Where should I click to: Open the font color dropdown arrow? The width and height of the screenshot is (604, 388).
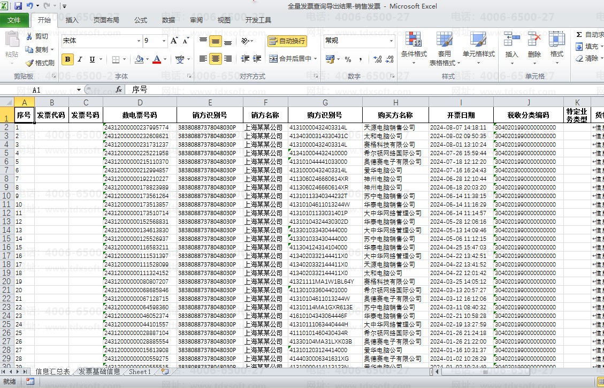(165, 59)
